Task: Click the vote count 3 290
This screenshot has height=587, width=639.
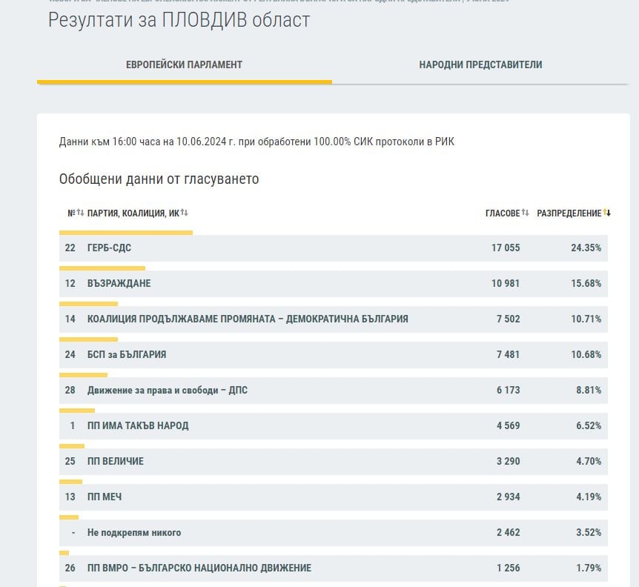Action: tap(509, 462)
